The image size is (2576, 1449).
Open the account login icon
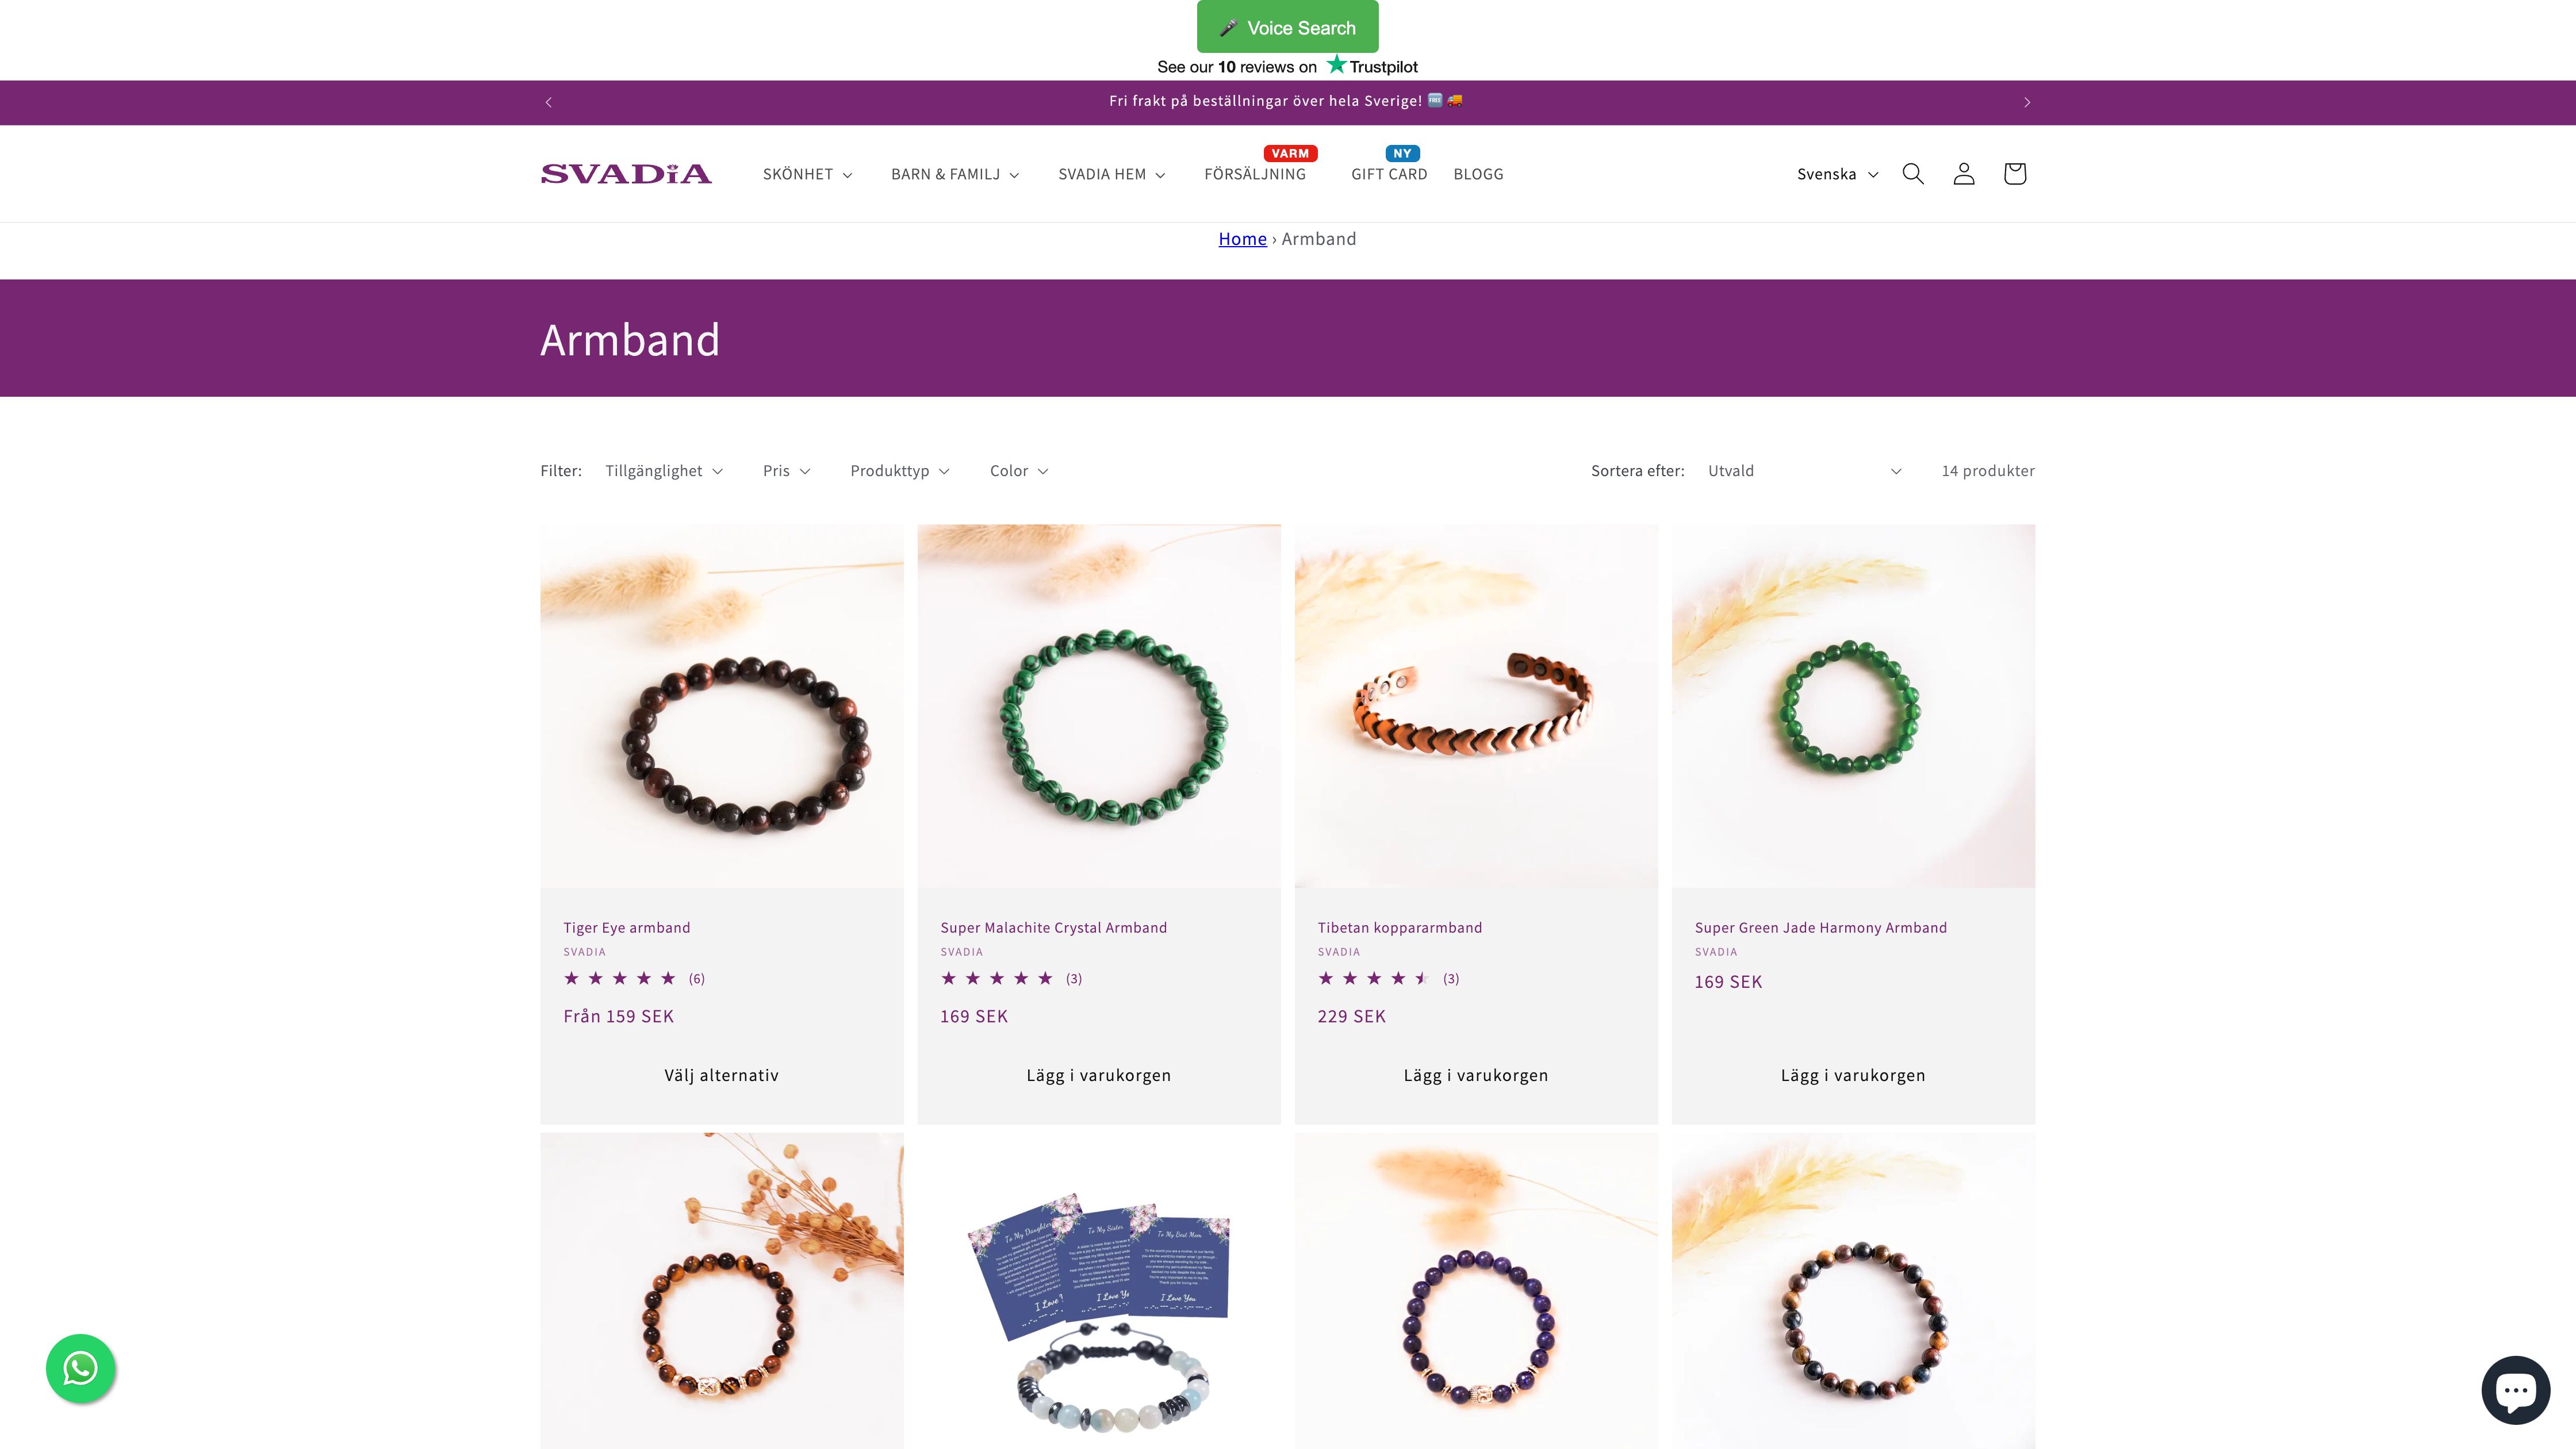tap(1963, 174)
